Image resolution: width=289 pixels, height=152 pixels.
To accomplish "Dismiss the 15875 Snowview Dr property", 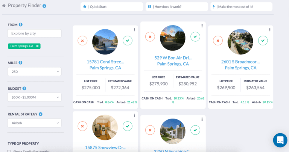I will pyautogui.click(x=82, y=126).
